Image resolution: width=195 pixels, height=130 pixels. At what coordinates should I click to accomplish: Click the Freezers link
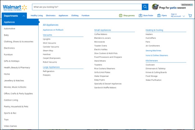tap(47, 75)
